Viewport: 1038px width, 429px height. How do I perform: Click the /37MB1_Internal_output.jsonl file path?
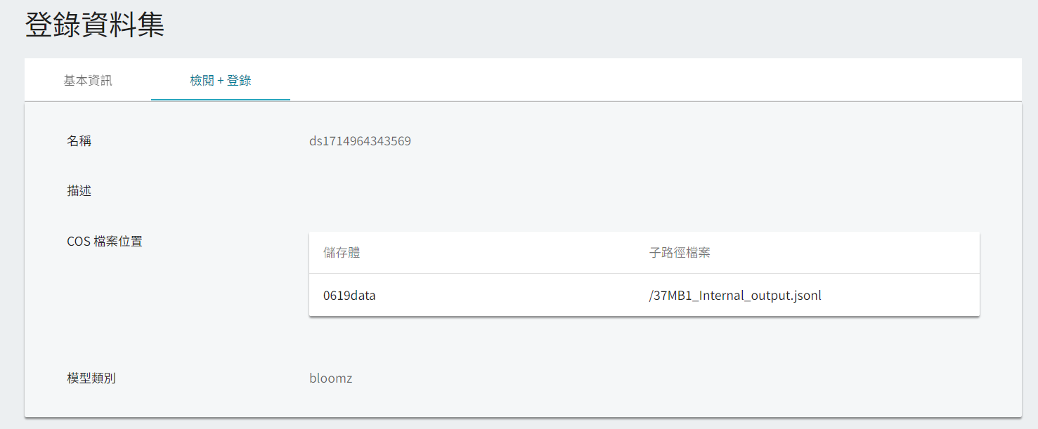click(x=735, y=296)
